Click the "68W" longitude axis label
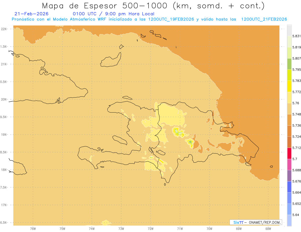The image size is (301, 232). (x=268, y=229)
